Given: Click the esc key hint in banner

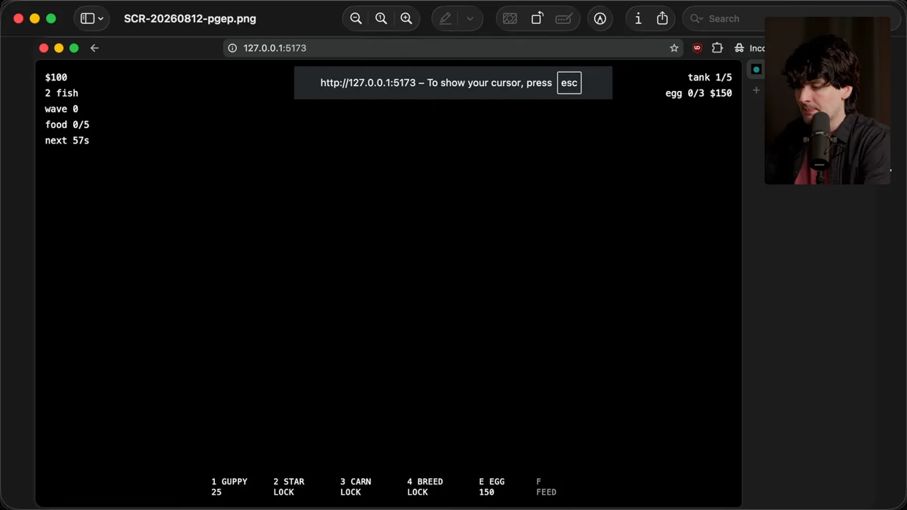Looking at the screenshot, I should [569, 83].
